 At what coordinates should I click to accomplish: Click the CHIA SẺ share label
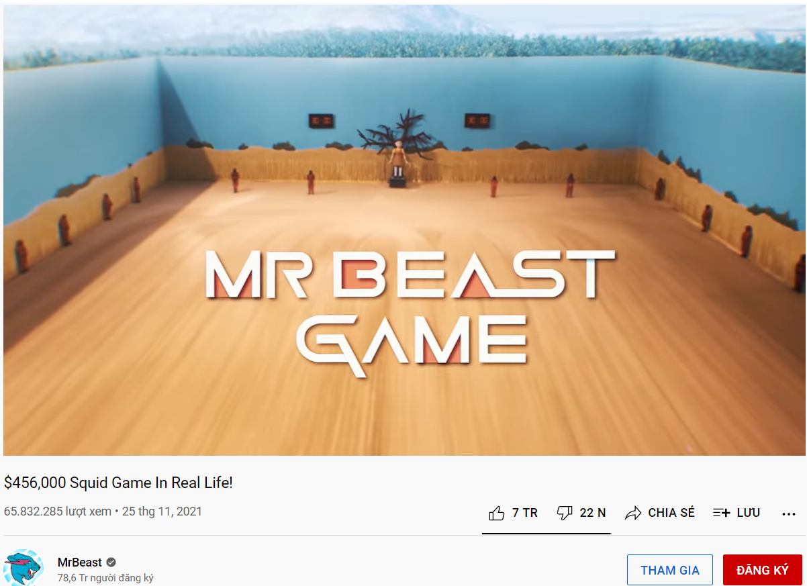click(x=671, y=513)
